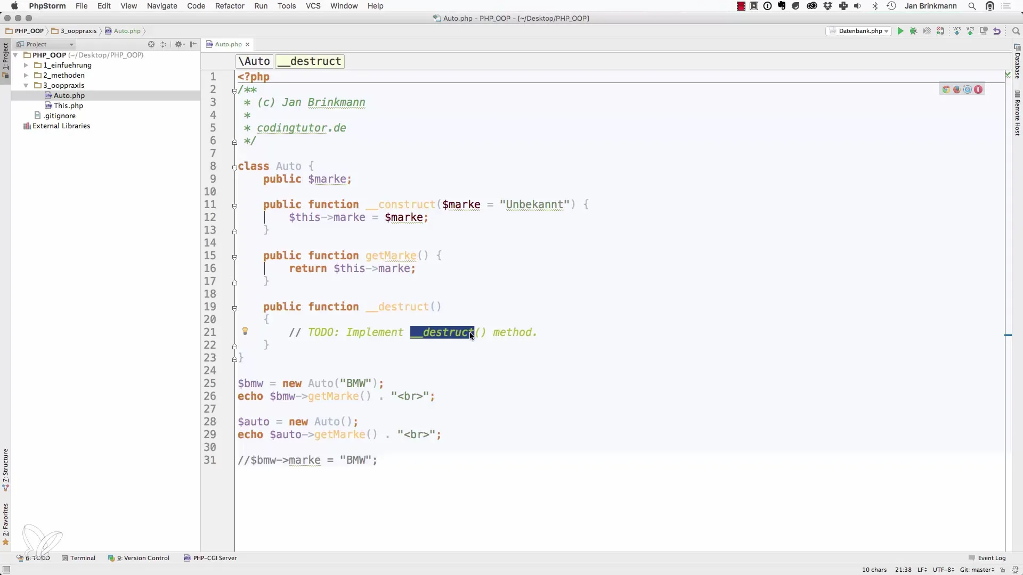Open the Datenbank.php run configuration dropdown

pyautogui.click(x=859, y=31)
